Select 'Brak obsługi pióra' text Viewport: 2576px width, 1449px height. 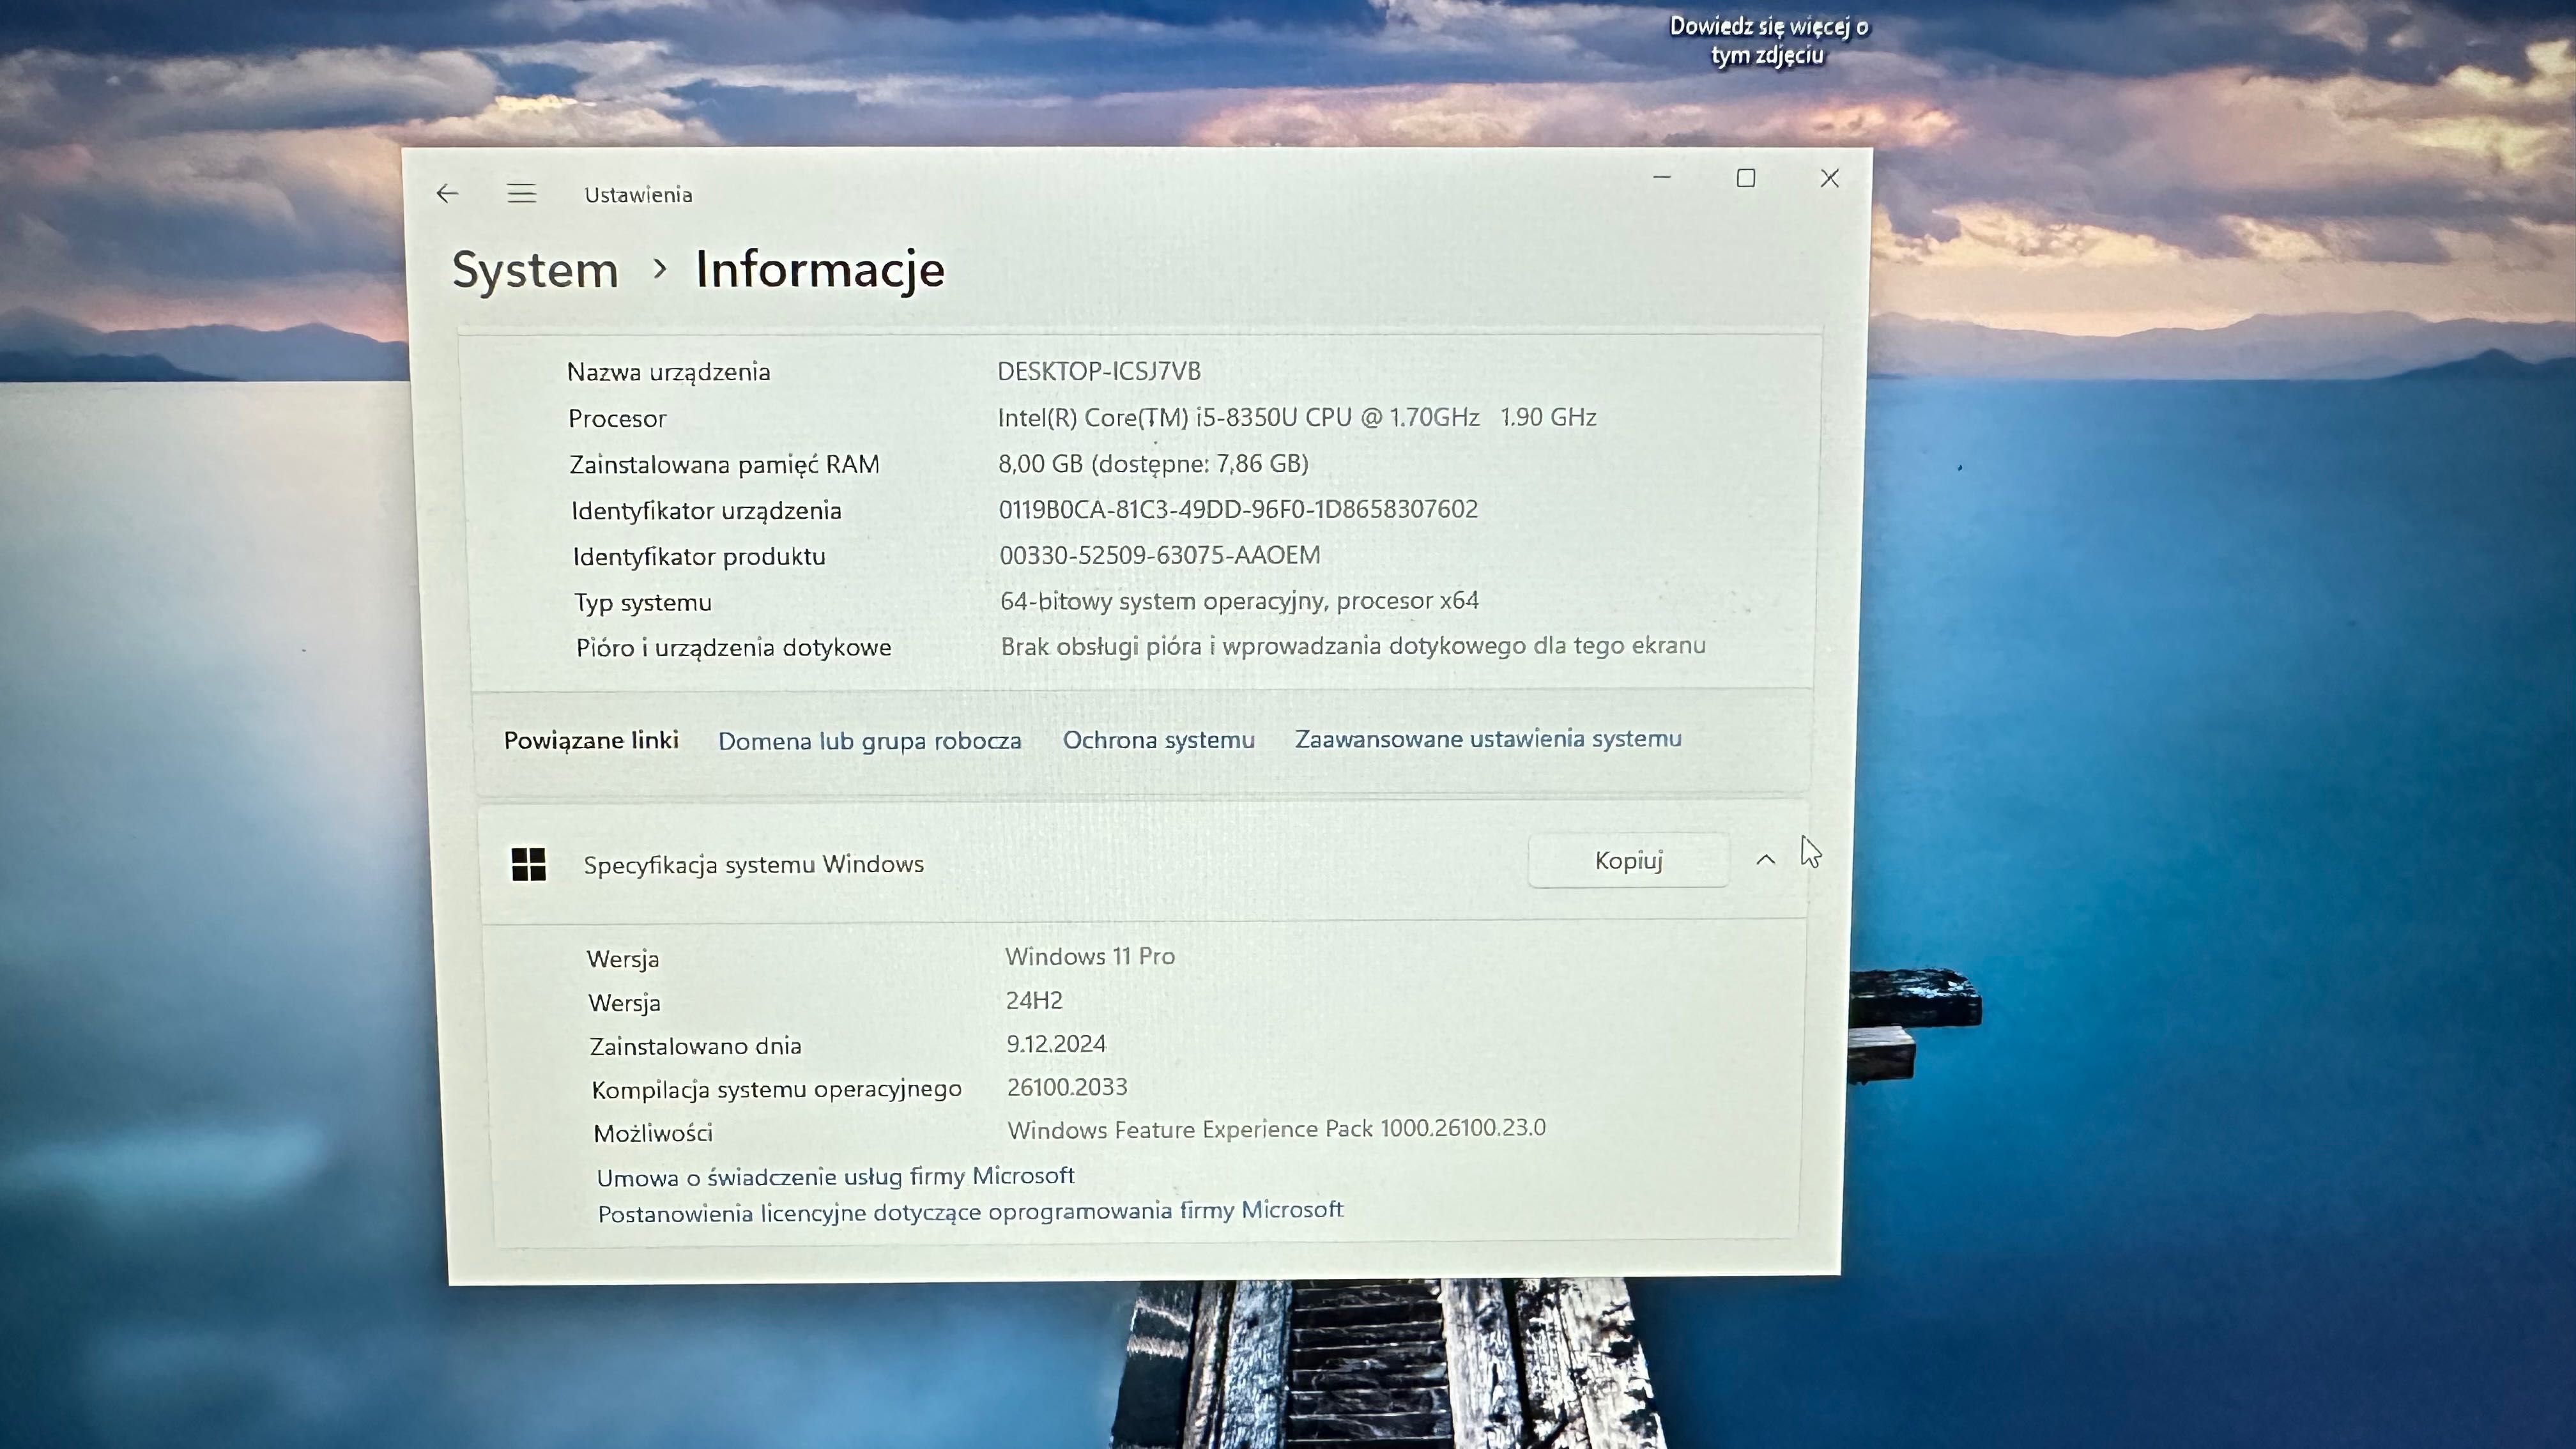coord(1353,646)
